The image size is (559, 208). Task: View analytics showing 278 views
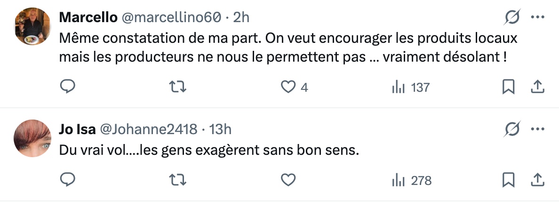pos(411,180)
